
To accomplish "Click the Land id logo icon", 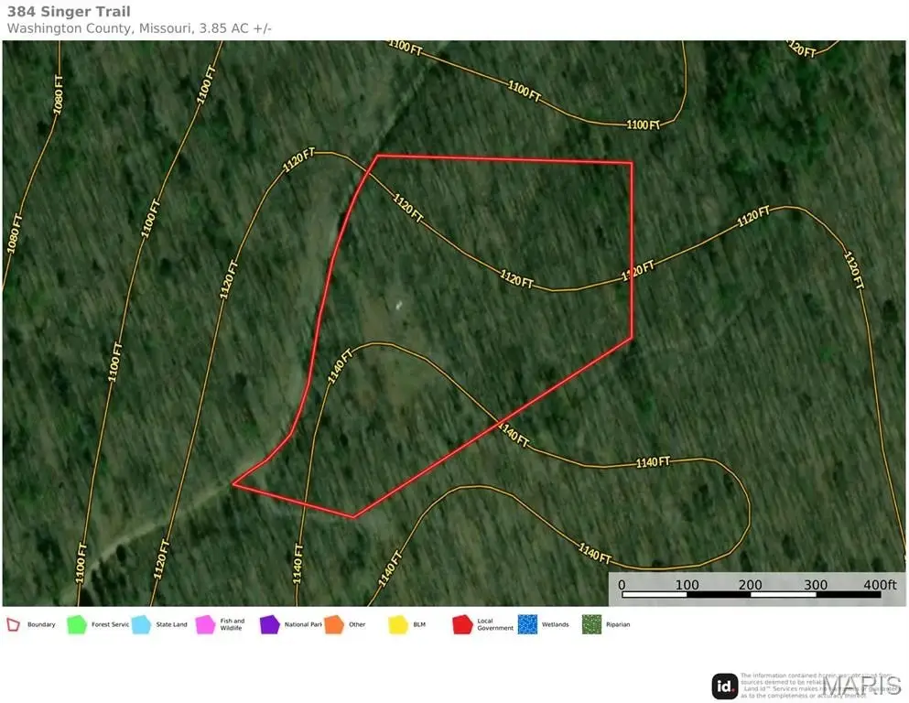I will [725, 686].
